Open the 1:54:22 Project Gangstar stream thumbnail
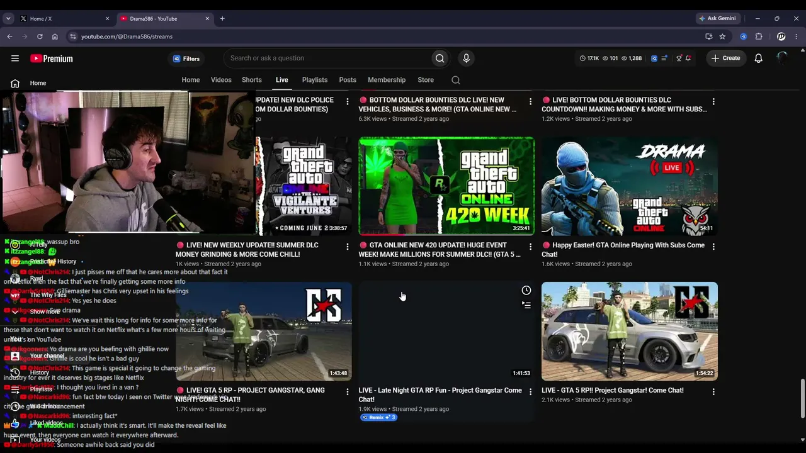 (630, 331)
